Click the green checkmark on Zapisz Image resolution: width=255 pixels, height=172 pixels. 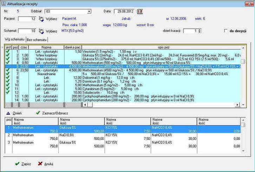(17, 164)
